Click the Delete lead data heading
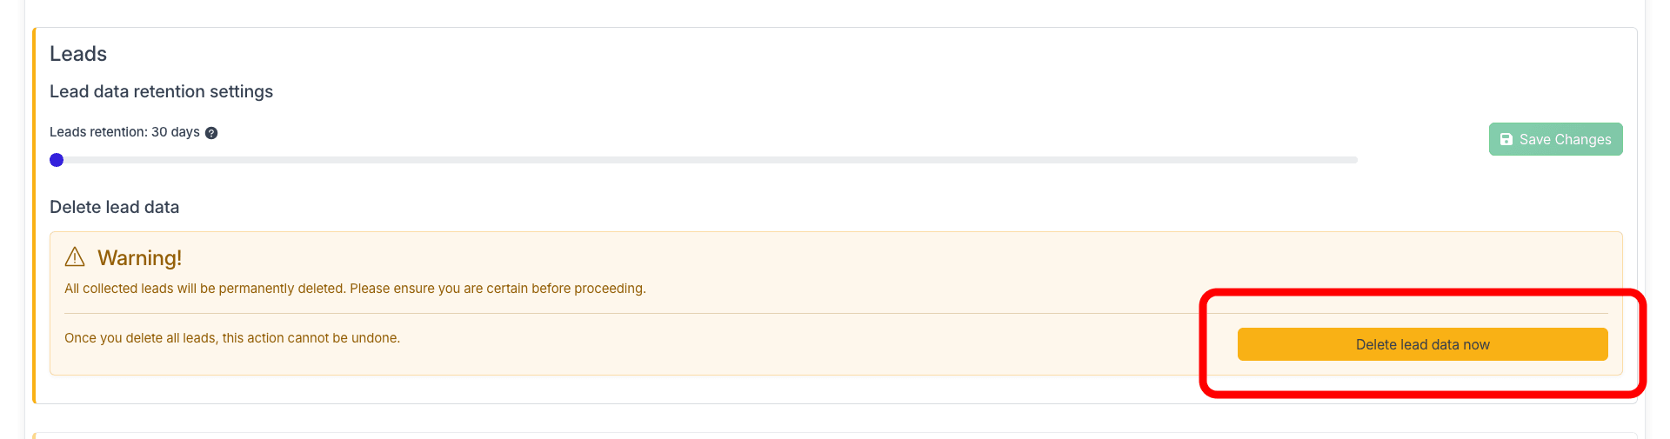The image size is (1670, 439). 114,207
